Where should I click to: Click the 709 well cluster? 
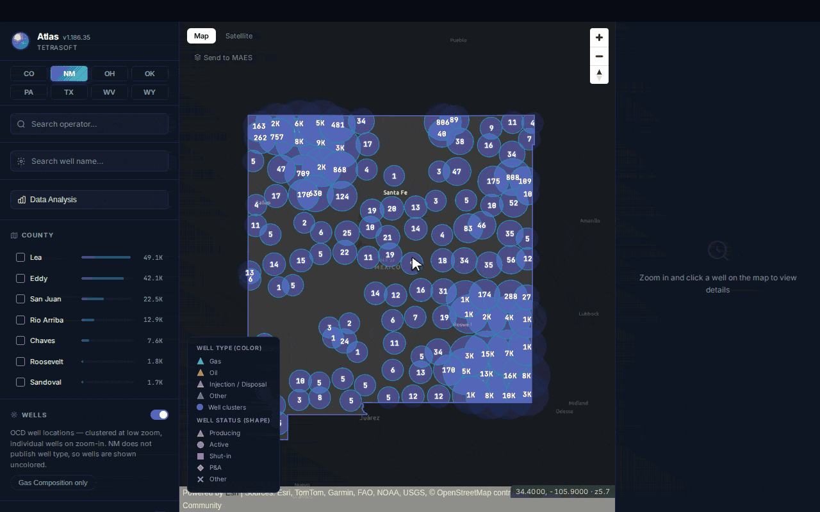tap(303, 173)
